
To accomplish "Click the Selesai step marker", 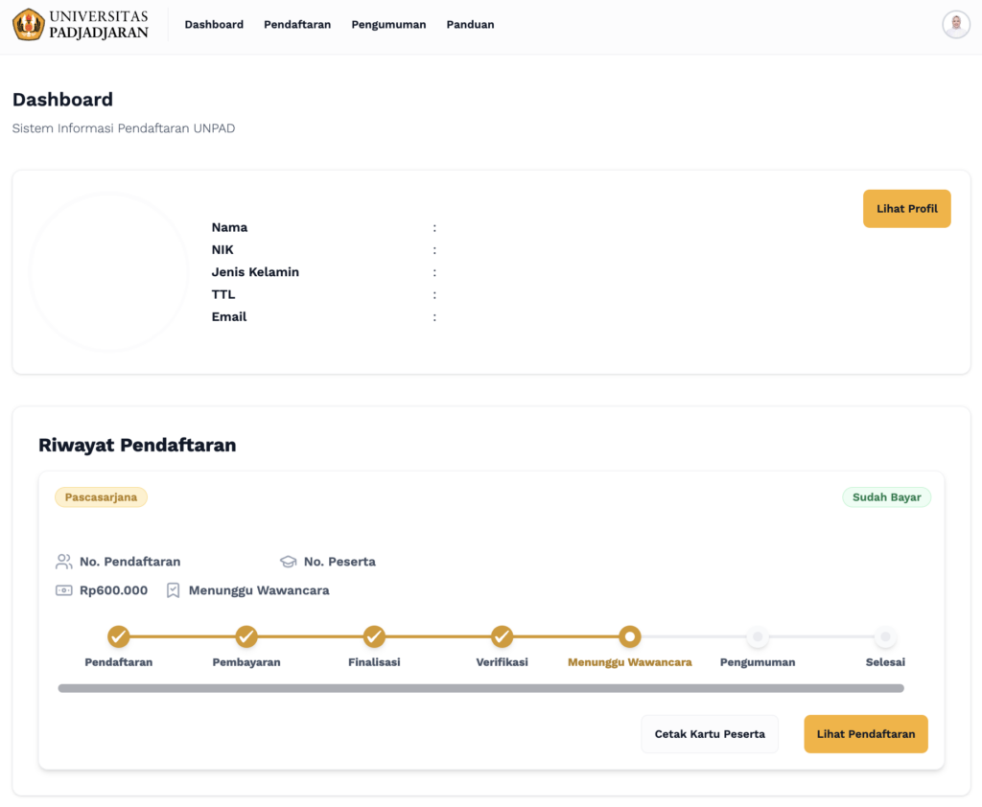I will click(885, 636).
